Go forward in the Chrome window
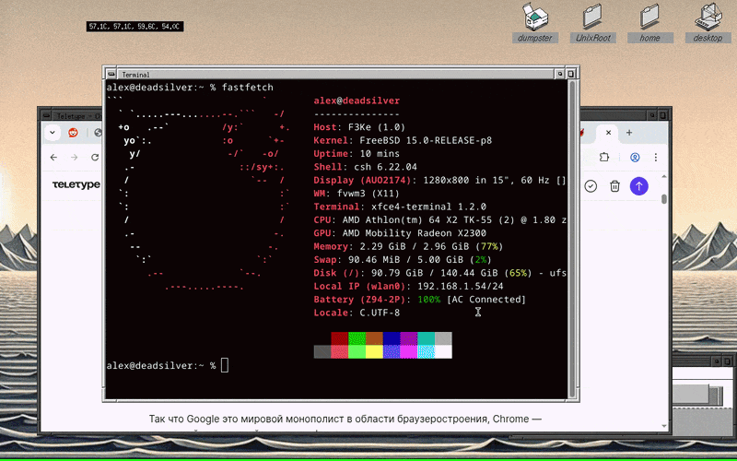The width and height of the screenshot is (737, 461). (75, 157)
